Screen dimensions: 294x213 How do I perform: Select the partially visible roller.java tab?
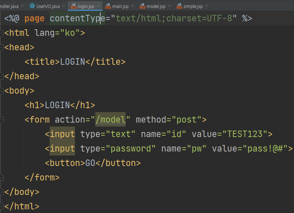9,7
